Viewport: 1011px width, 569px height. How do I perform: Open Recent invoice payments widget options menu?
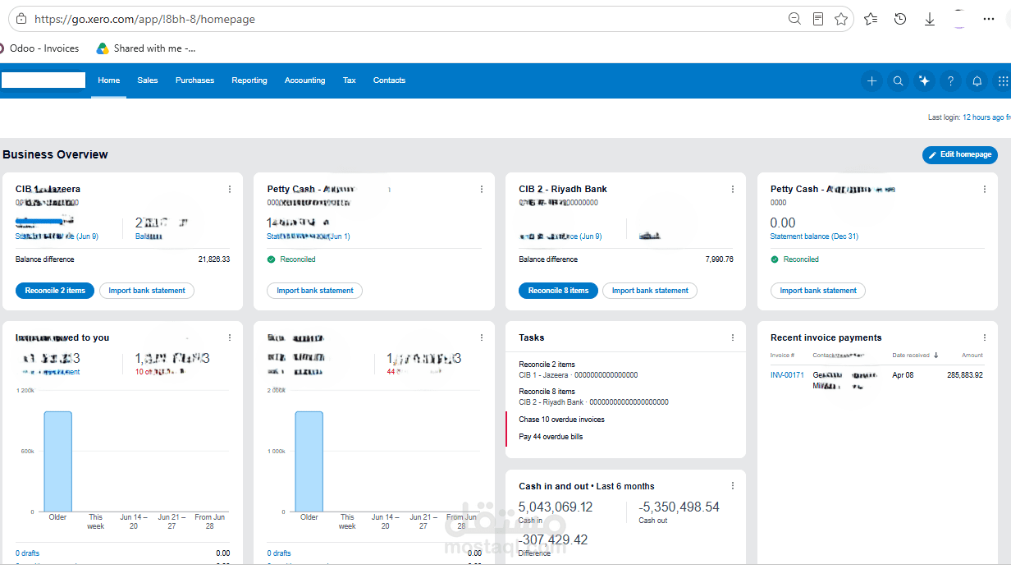click(x=985, y=337)
